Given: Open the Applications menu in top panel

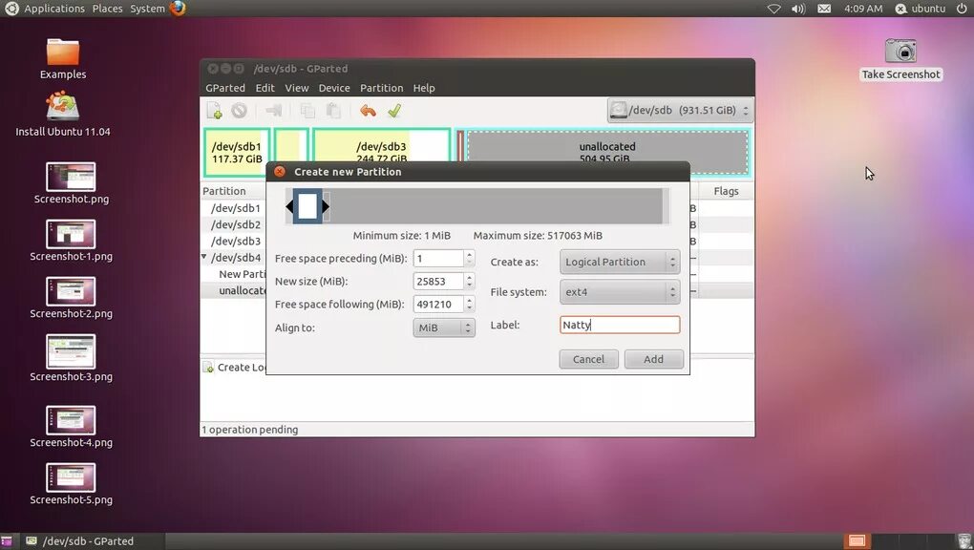Looking at the screenshot, I should pos(54,9).
